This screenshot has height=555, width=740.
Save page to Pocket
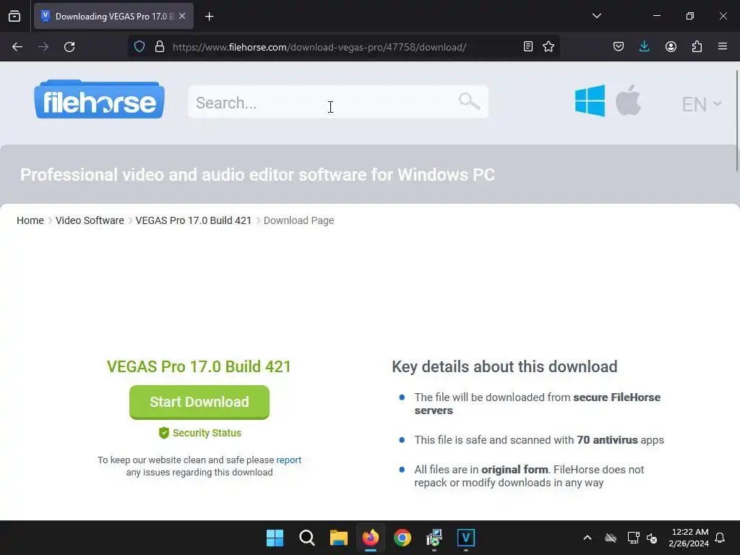pos(619,46)
